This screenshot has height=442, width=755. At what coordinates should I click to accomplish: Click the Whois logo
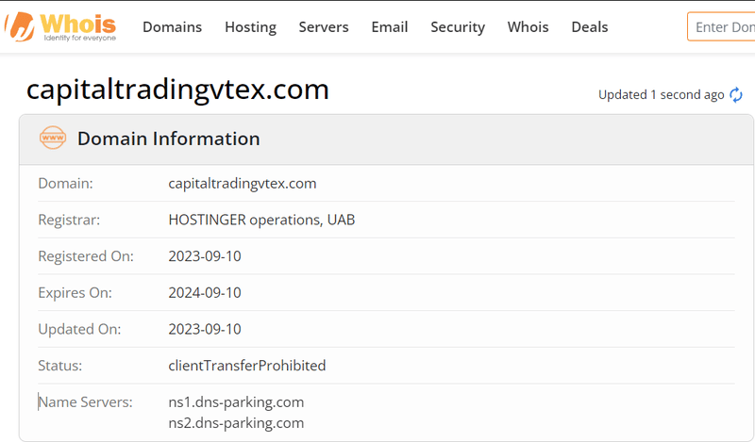pyautogui.click(x=60, y=27)
